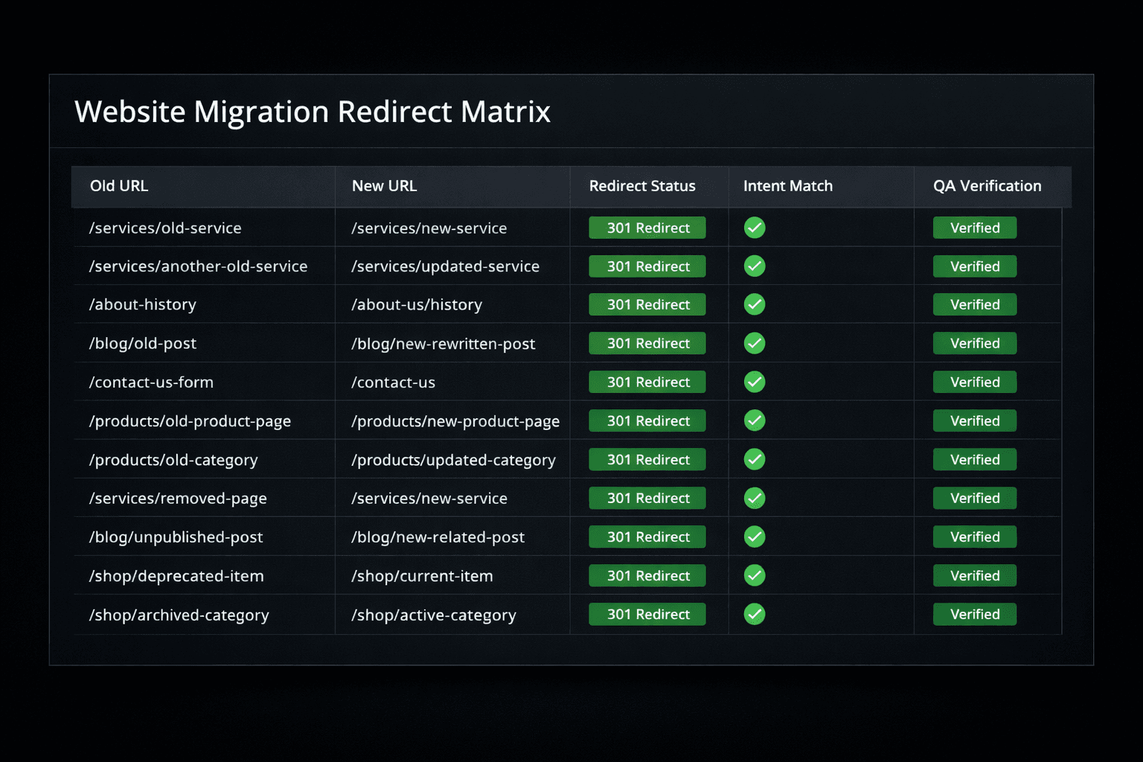Click the Intent Match icon for /shop/deprecated-item
The image size is (1143, 762).
[x=754, y=575]
